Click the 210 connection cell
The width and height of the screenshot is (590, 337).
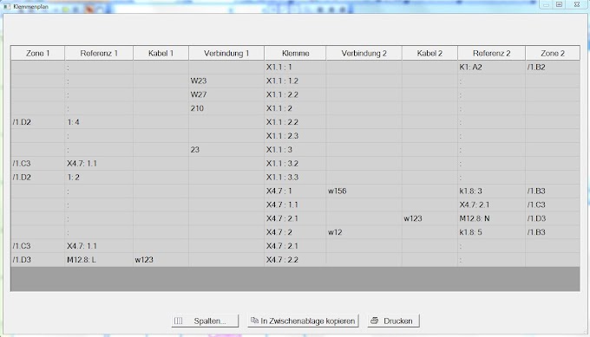pyautogui.click(x=226, y=108)
